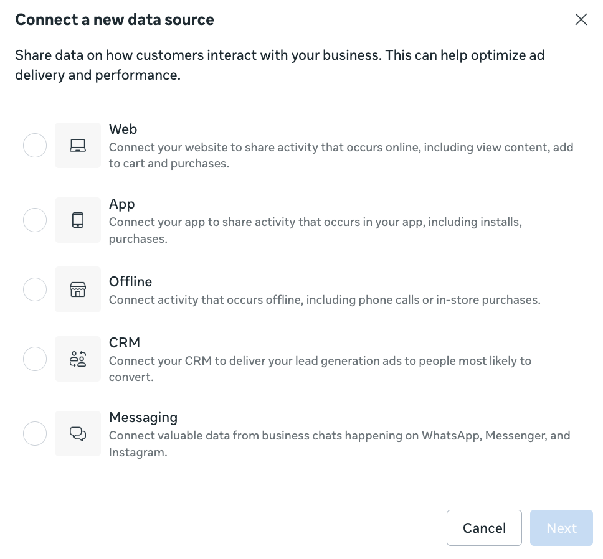Click the laptop icon for Web

(78, 146)
